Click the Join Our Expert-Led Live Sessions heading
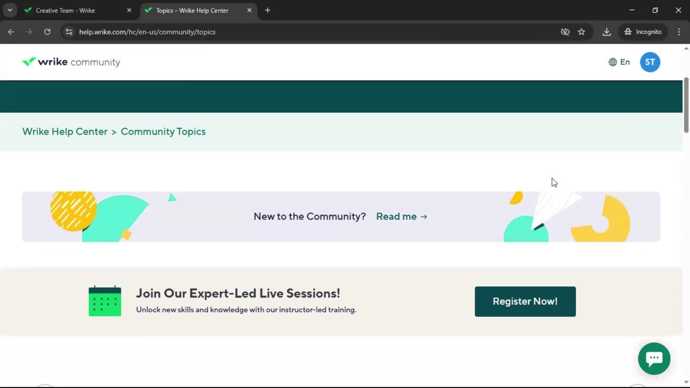This screenshot has height=388, width=690. click(238, 293)
